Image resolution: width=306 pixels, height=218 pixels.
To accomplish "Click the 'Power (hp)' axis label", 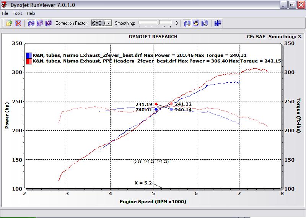I will coord(7,115).
